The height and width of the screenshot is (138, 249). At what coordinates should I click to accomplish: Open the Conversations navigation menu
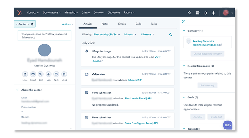click(x=52, y=12)
